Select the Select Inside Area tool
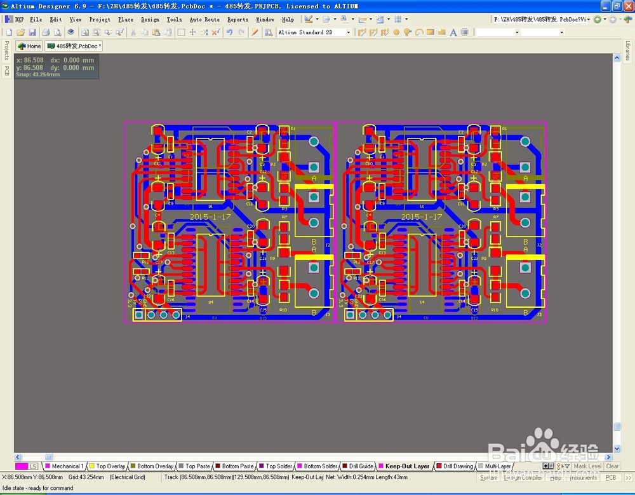Viewport: 635px width, 495px height. click(x=182, y=32)
